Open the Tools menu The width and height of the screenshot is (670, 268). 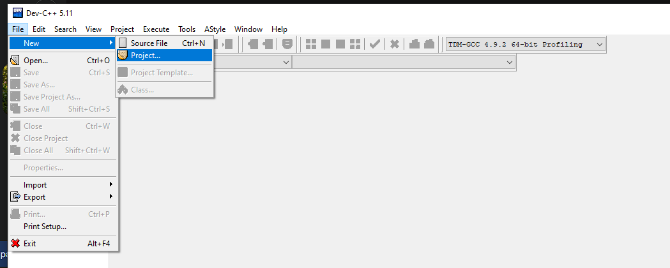[x=187, y=29]
